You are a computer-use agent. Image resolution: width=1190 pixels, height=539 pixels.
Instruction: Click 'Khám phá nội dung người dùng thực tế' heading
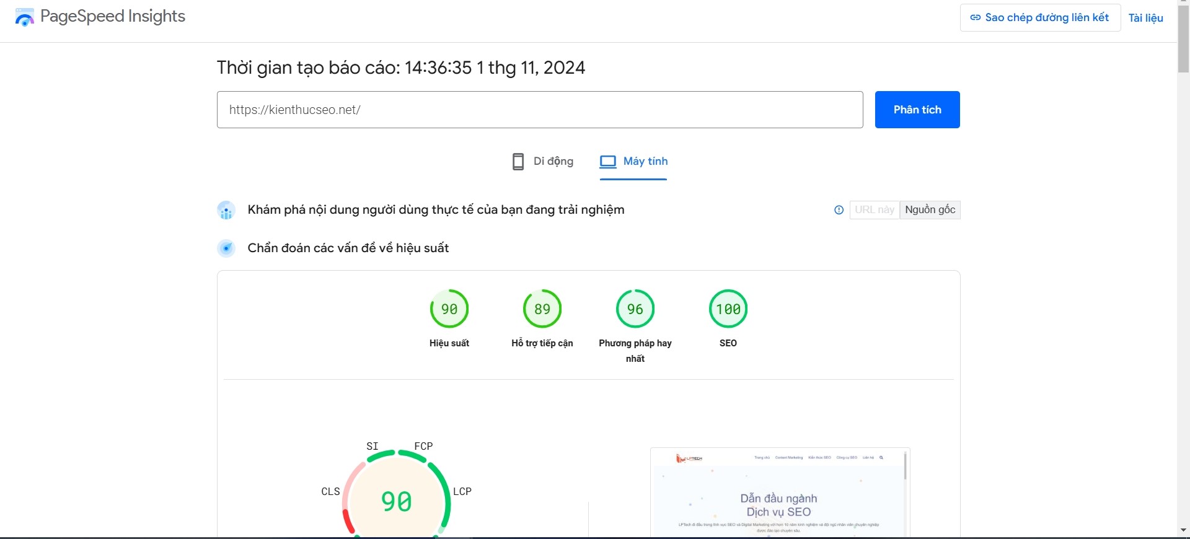(x=436, y=210)
